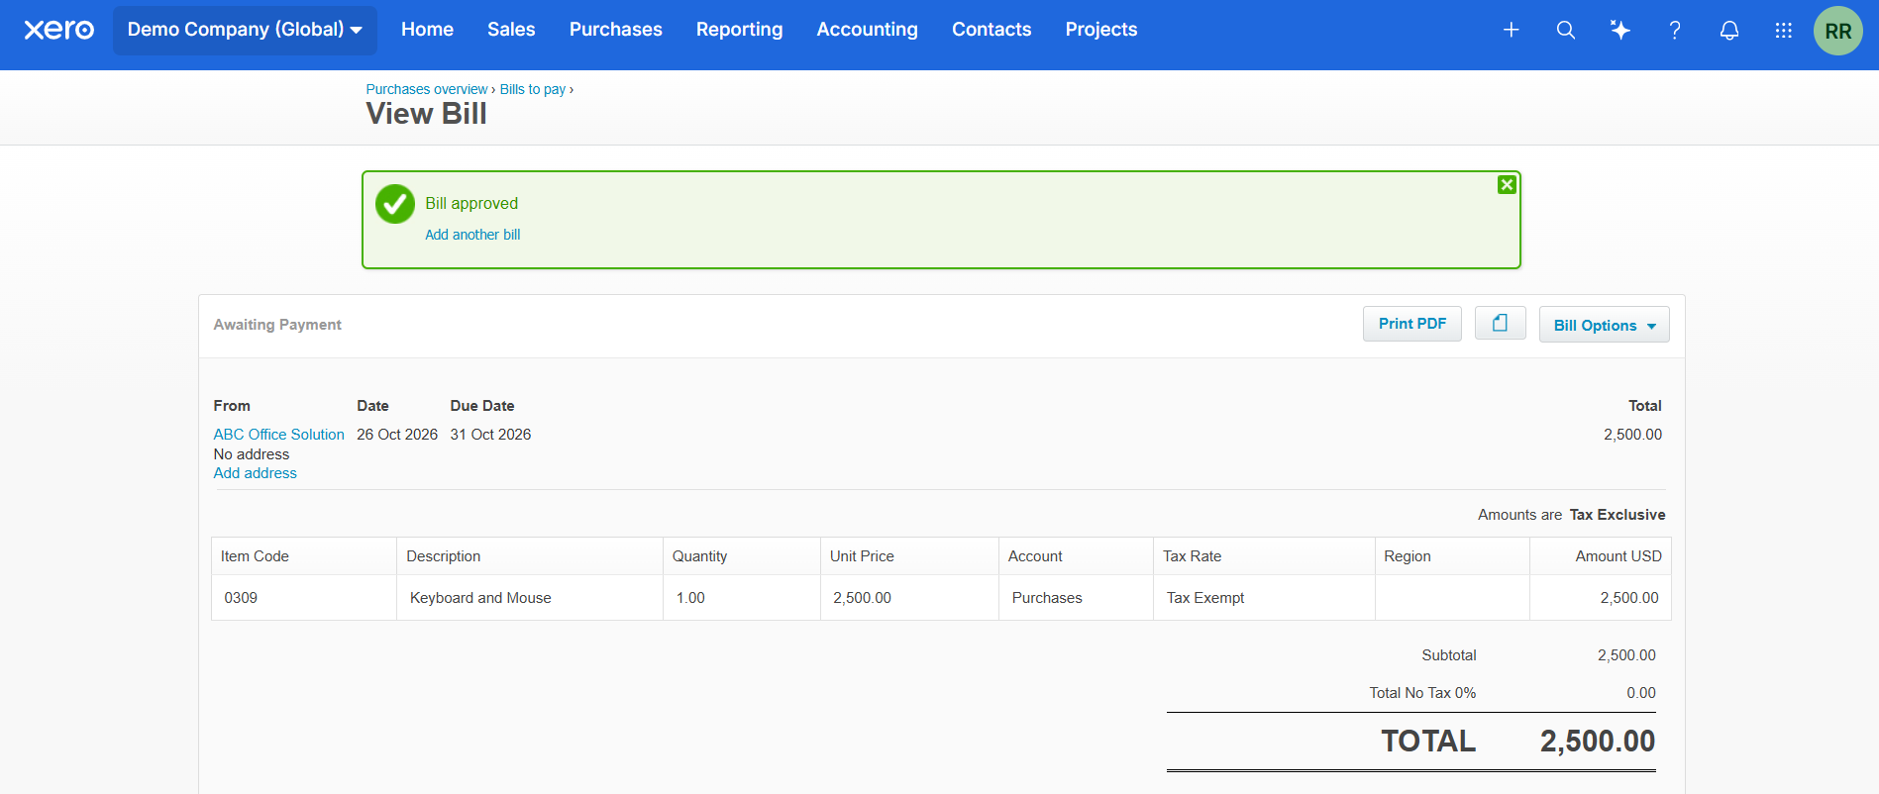
Task: Open the ABC Office Solution contact
Action: click(279, 435)
